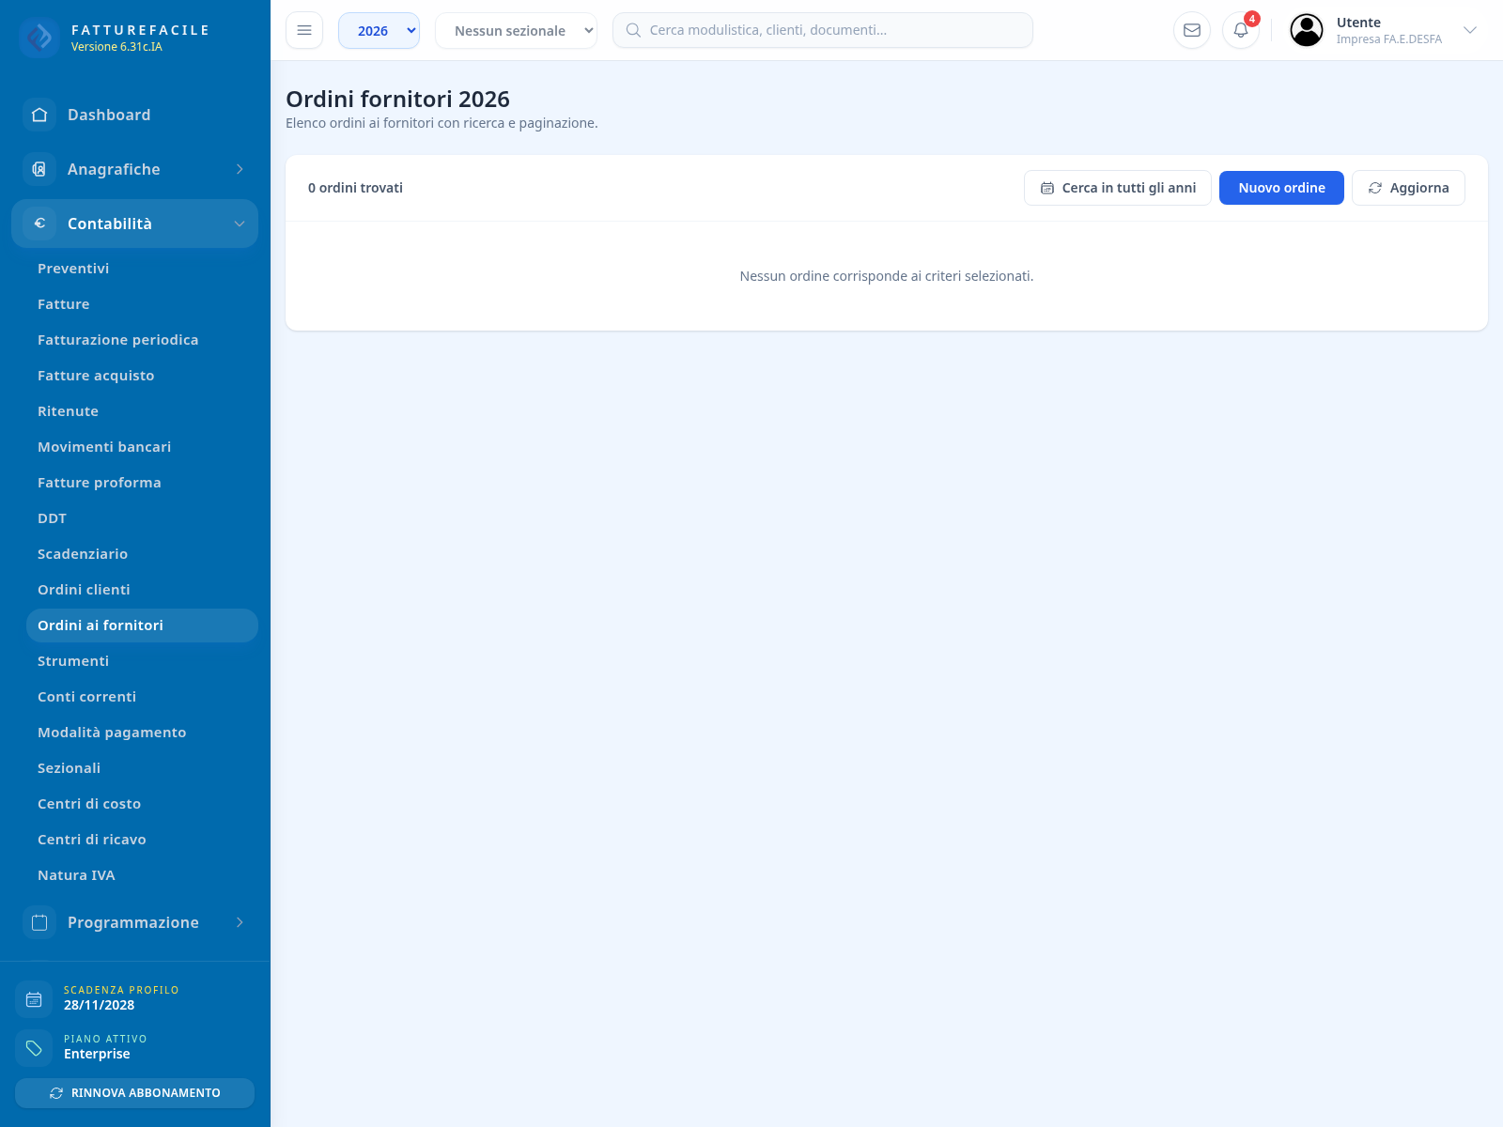Toggle the sidebar with the hamburger icon

tap(304, 30)
